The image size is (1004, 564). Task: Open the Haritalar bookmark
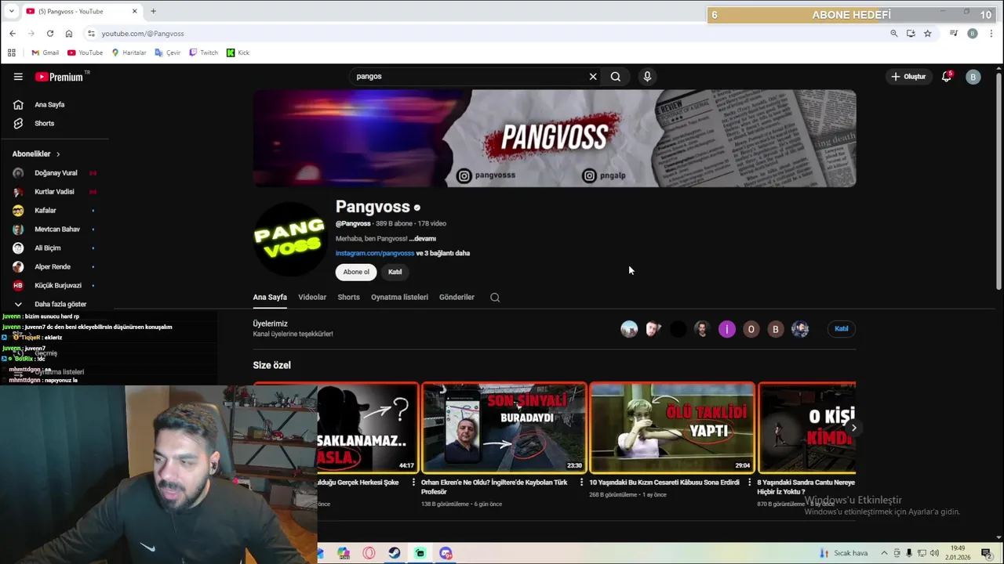129,52
